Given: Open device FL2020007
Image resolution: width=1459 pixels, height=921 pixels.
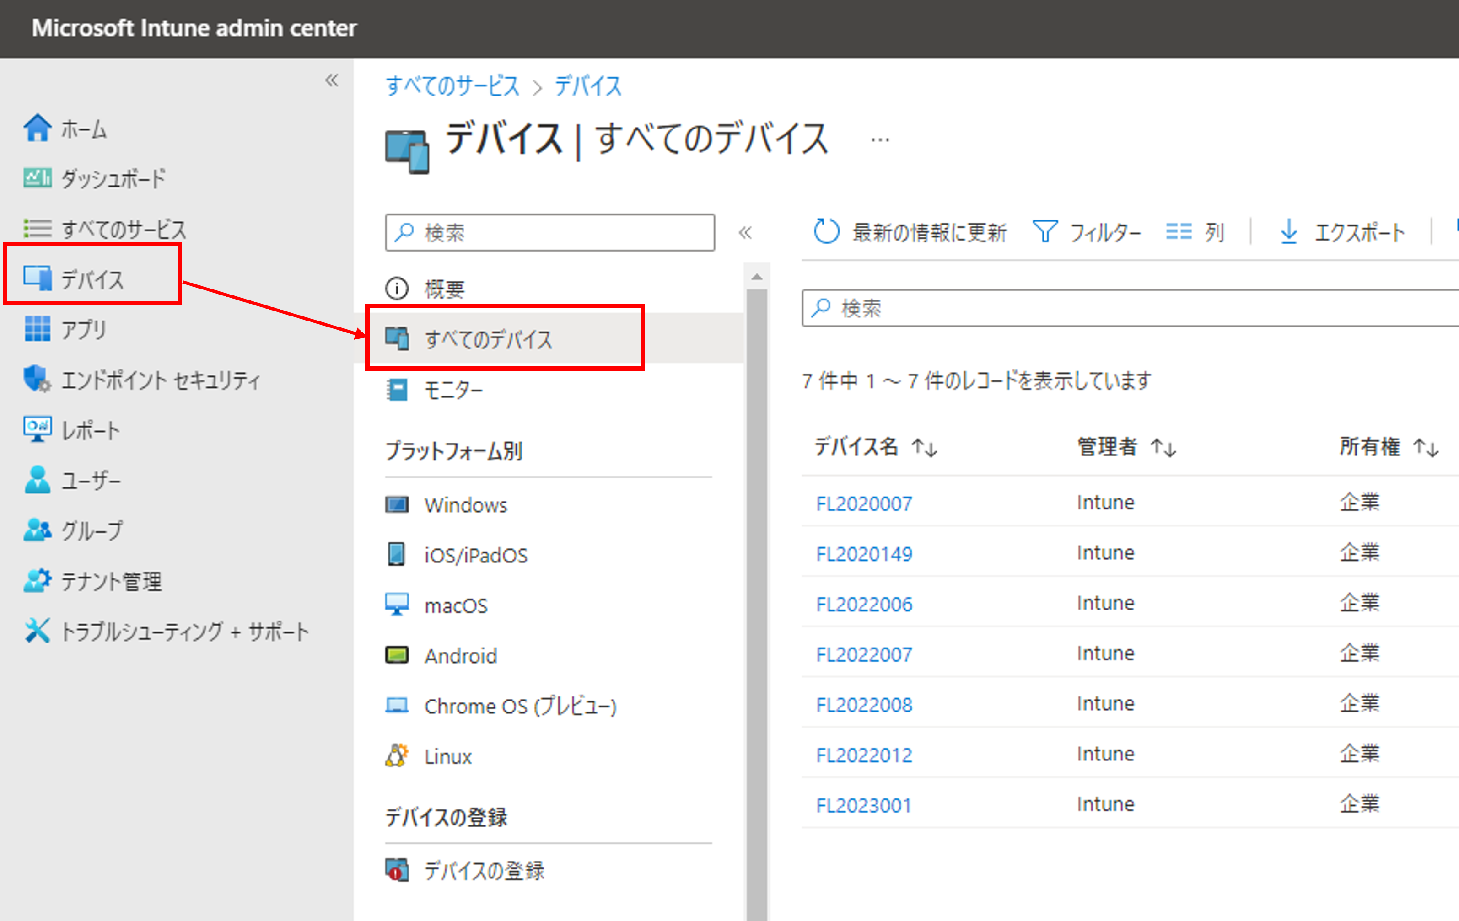Looking at the screenshot, I should pos(864,503).
